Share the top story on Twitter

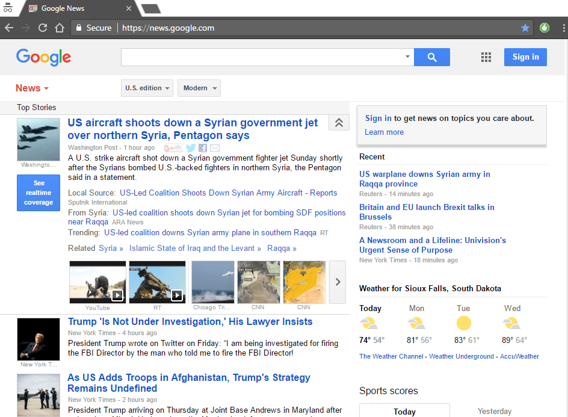191,147
